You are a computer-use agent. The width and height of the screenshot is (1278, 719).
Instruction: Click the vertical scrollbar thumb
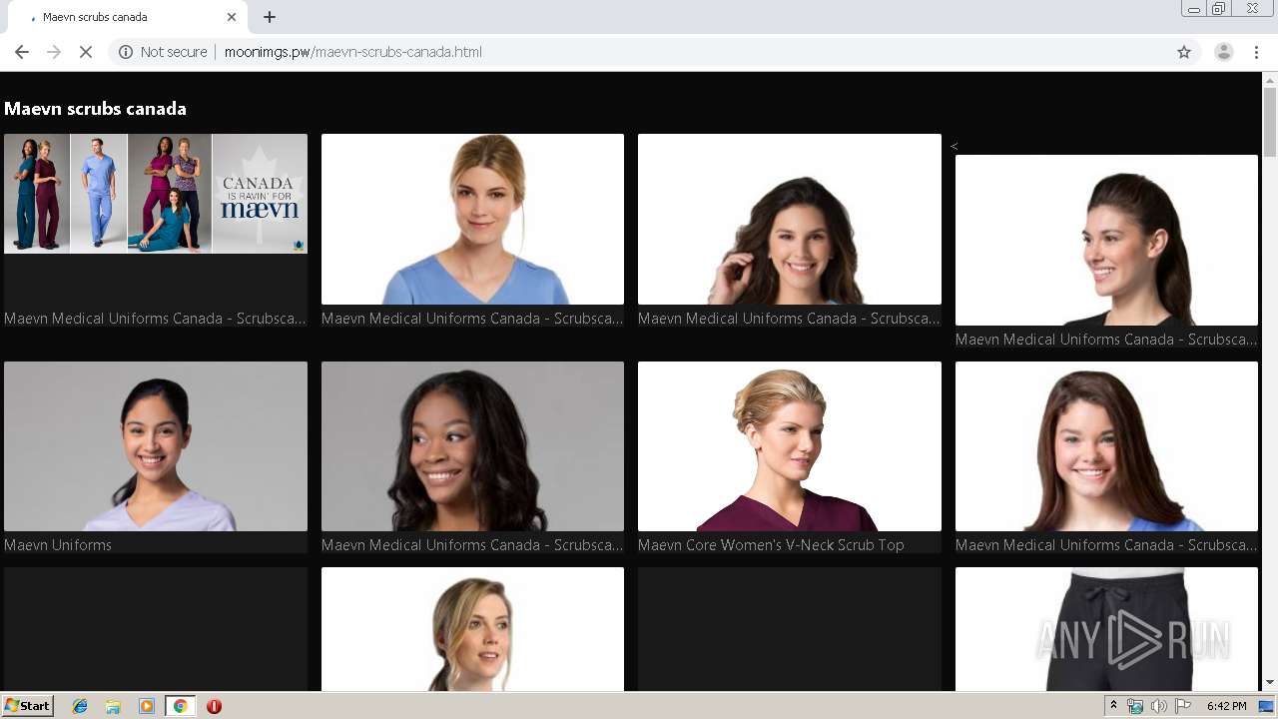[1270, 122]
